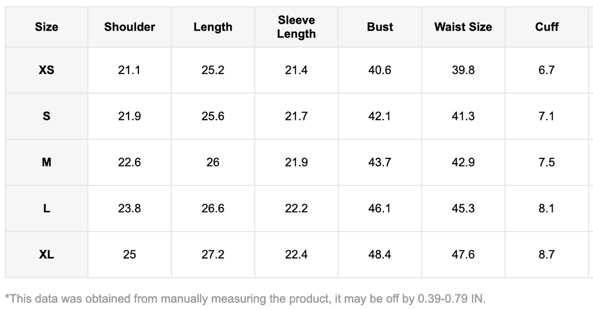Click the S waist value 41.3
This screenshot has height=310, width=593.
point(463,116)
